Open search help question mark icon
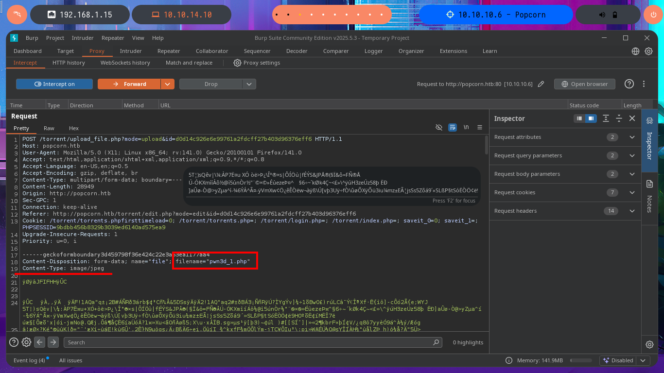 [x=15, y=342]
